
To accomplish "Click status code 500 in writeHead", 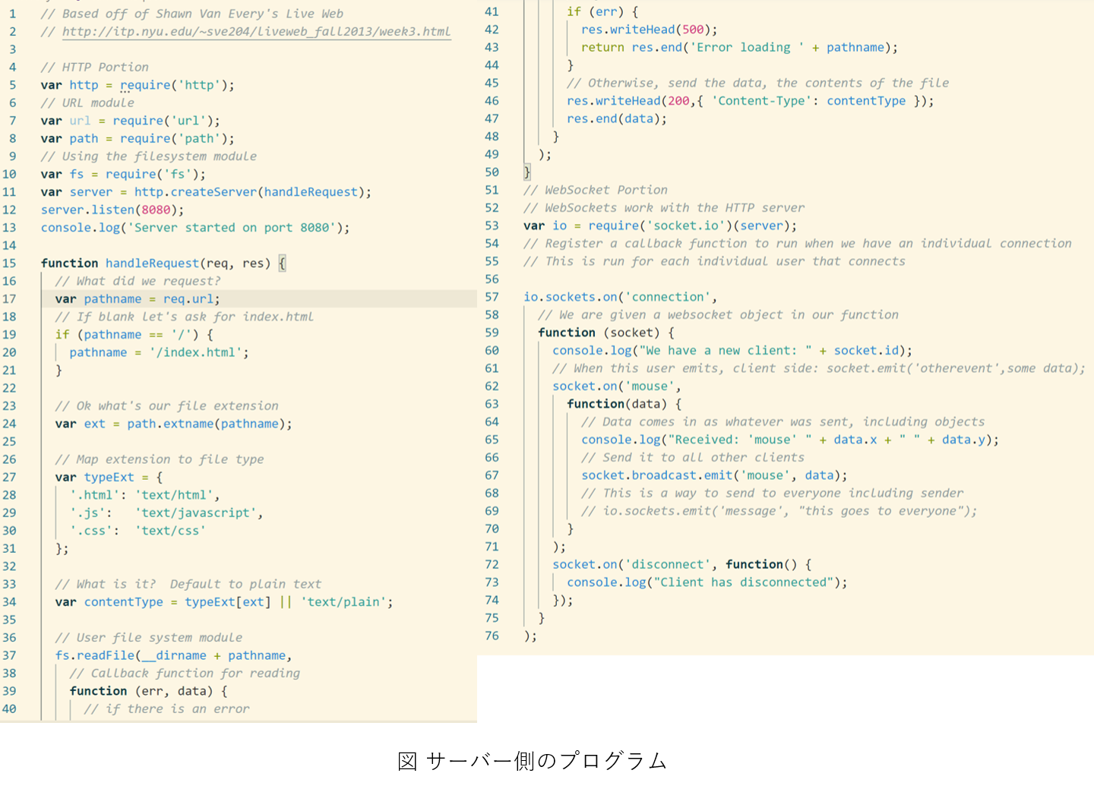I will tap(692, 30).
